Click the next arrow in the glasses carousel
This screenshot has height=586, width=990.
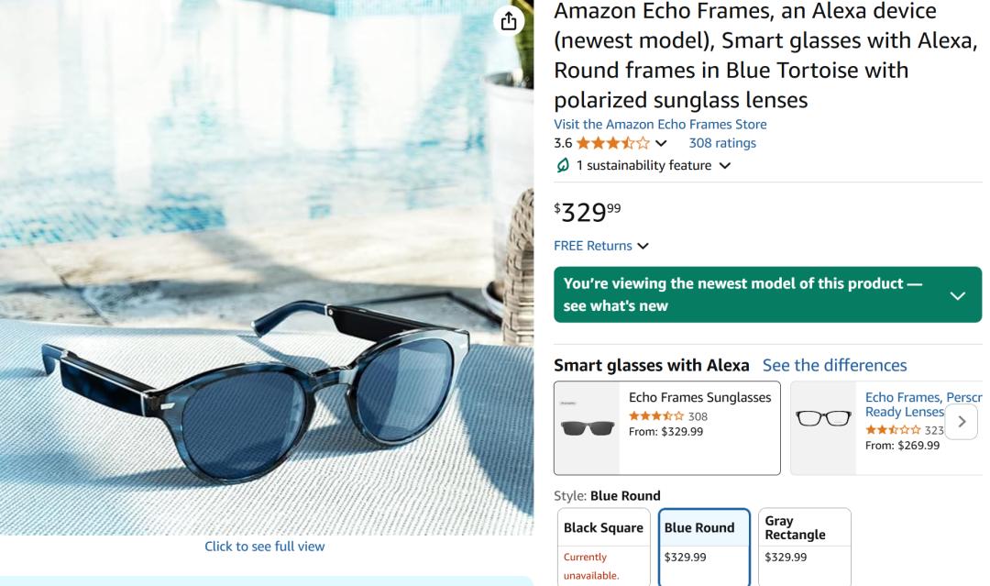click(961, 422)
